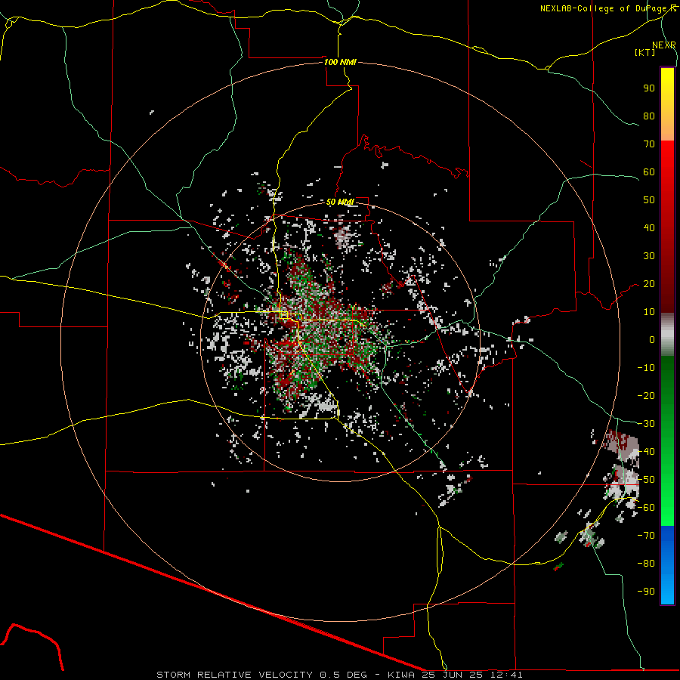Click the gray zero segment of color bar
The height and width of the screenshot is (680, 680).
pyautogui.click(x=667, y=335)
